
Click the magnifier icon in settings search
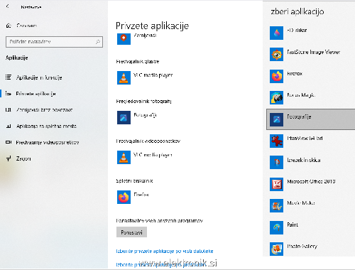(97, 42)
